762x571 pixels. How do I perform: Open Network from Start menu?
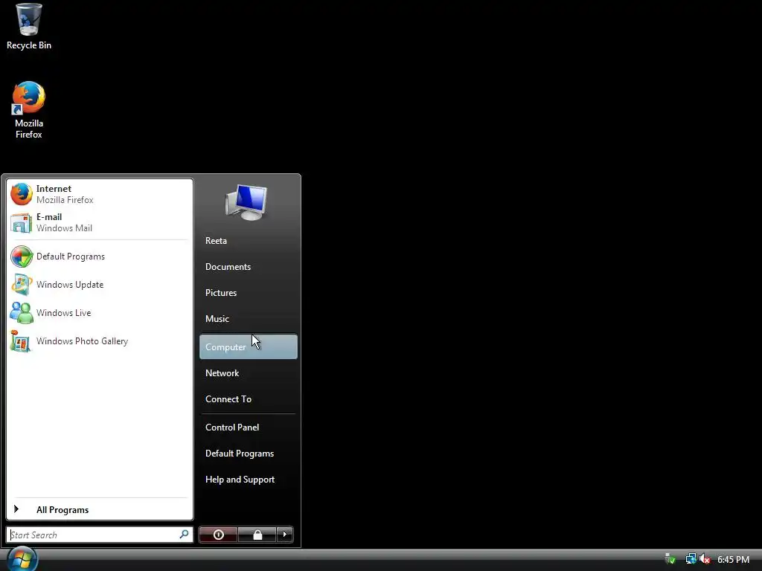pos(249,373)
